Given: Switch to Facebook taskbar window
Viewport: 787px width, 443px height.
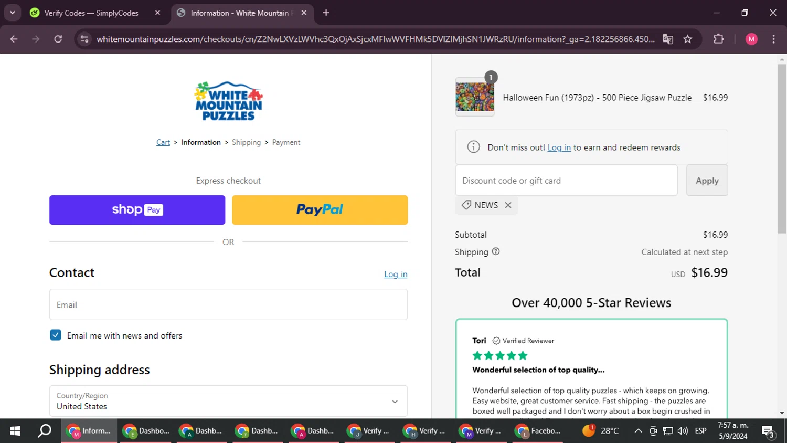Looking at the screenshot, I should [x=538, y=431].
